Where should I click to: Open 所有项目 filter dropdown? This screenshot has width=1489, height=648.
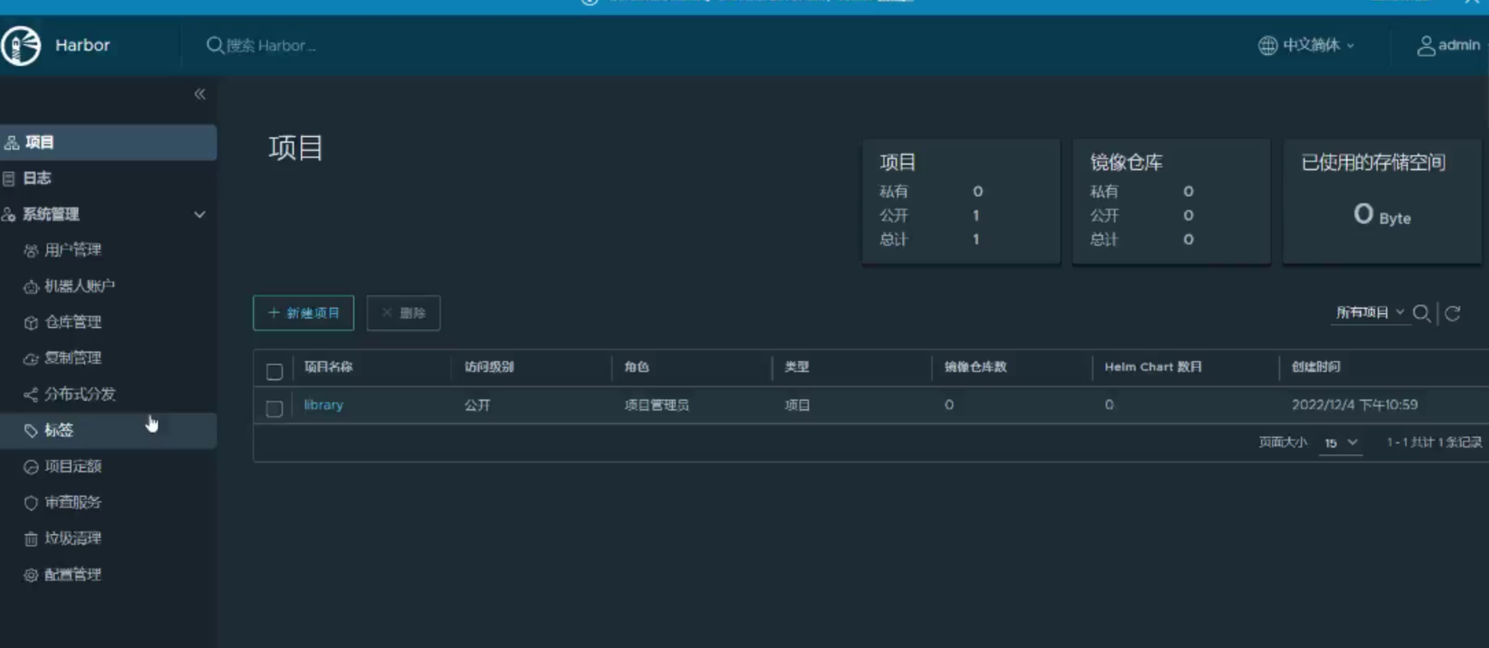click(1370, 313)
